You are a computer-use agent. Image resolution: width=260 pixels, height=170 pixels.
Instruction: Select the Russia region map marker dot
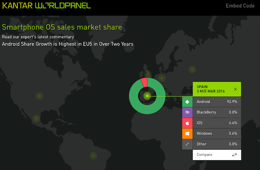coord(192,69)
